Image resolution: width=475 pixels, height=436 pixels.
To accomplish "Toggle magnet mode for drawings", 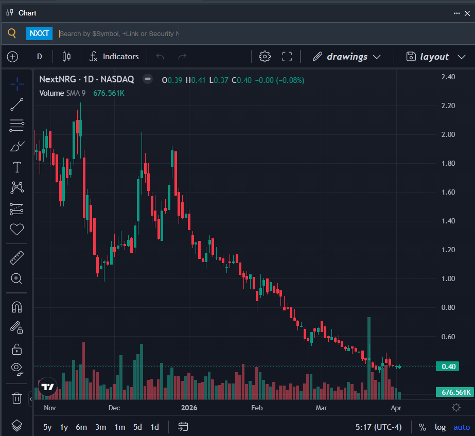I will 17,307.
